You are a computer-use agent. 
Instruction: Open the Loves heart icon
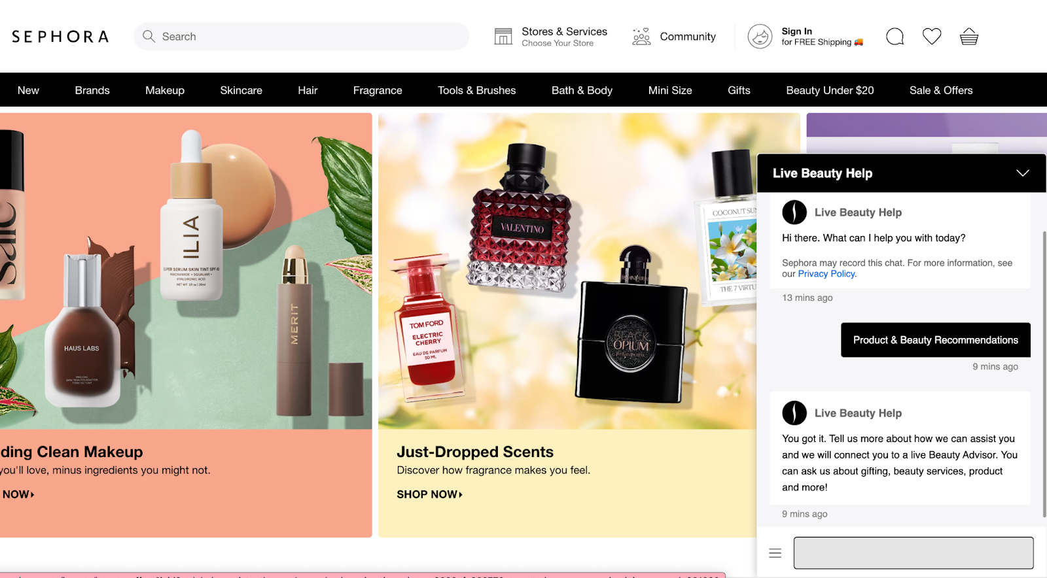[x=932, y=37]
